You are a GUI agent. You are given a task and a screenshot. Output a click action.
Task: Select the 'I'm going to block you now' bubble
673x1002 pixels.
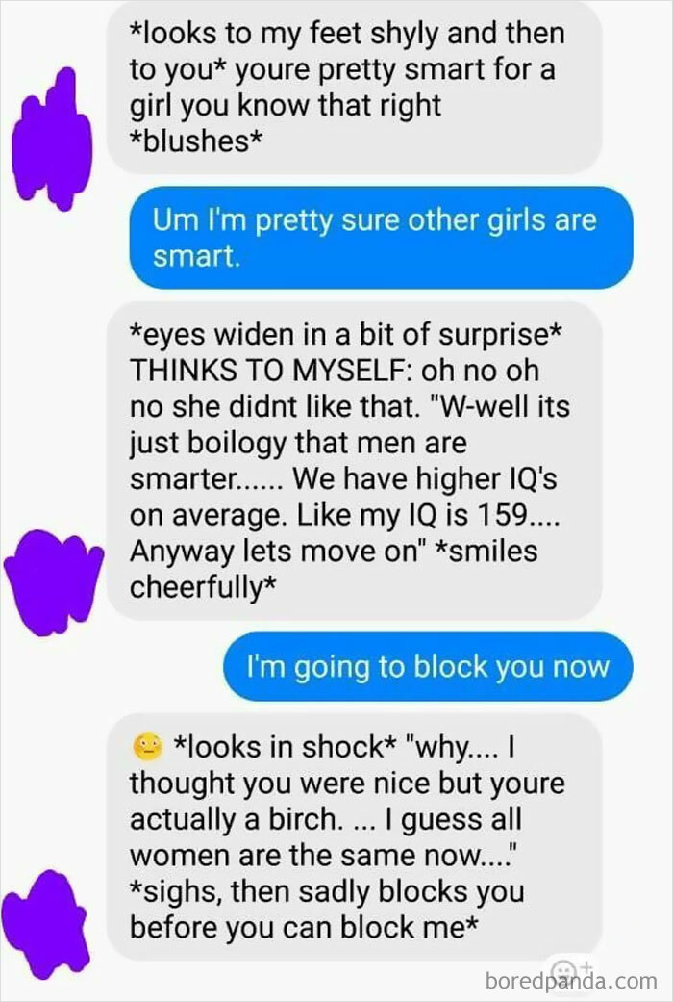tap(428, 666)
